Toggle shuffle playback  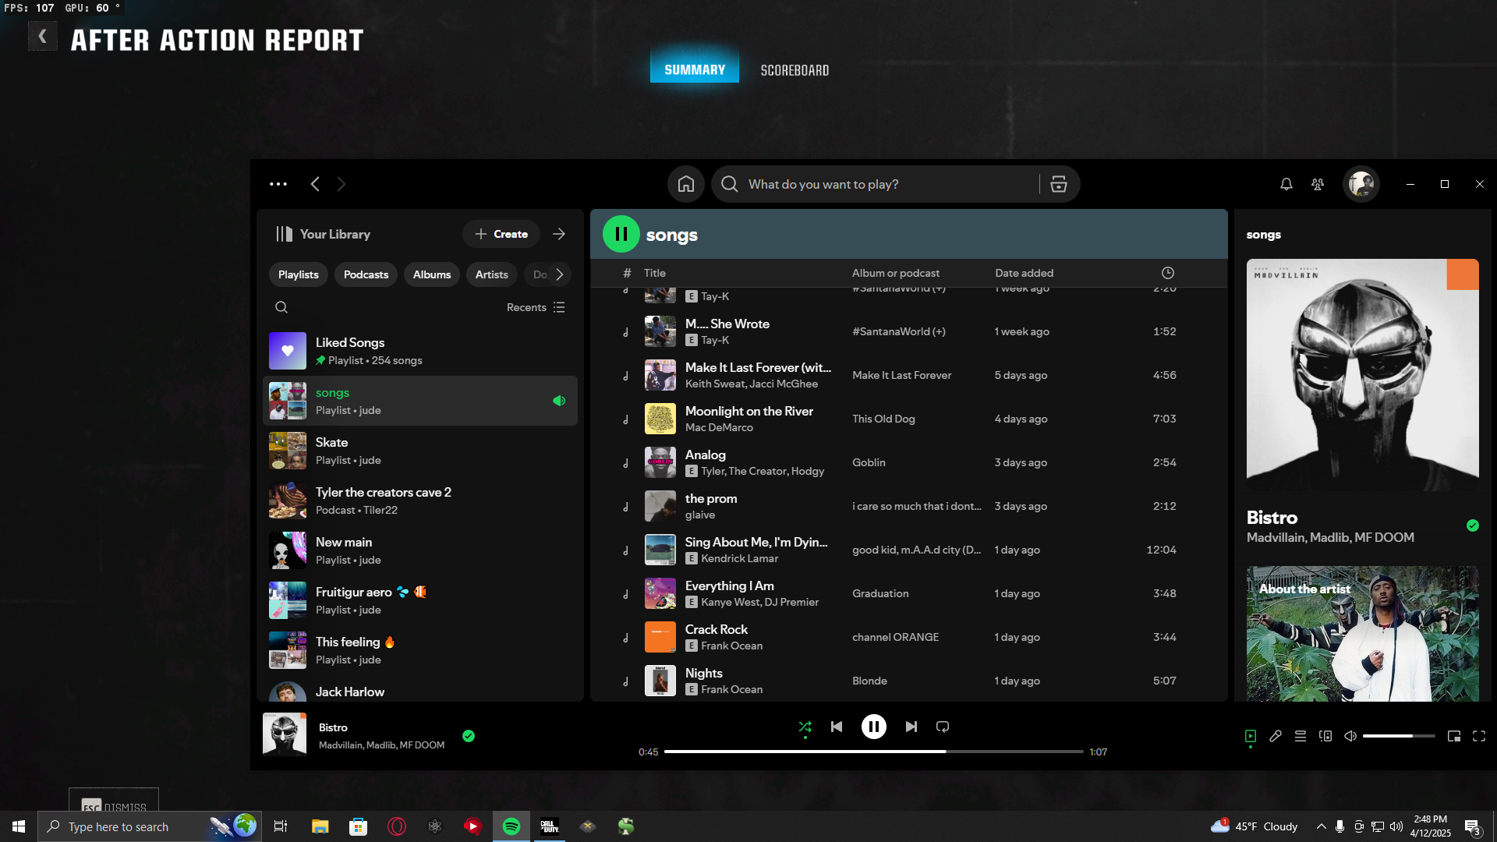[x=805, y=727]
